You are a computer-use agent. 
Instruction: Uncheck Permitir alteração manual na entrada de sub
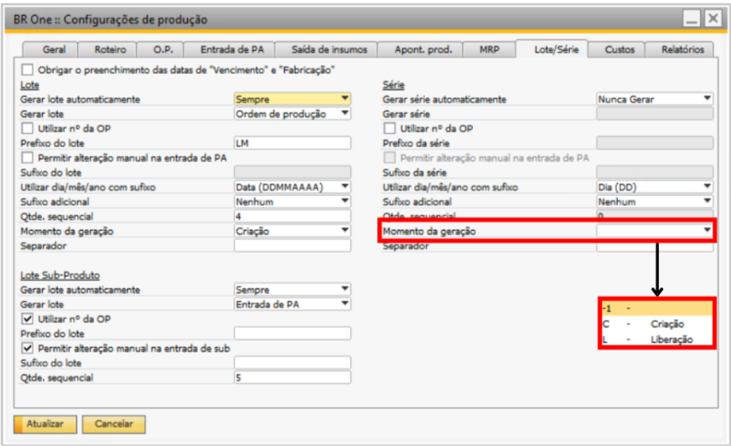coord(27,348)
